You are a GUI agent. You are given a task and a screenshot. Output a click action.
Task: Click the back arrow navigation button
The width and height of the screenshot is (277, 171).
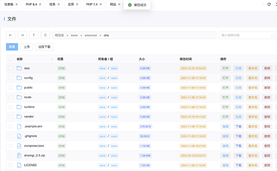[x=11, y=35]
